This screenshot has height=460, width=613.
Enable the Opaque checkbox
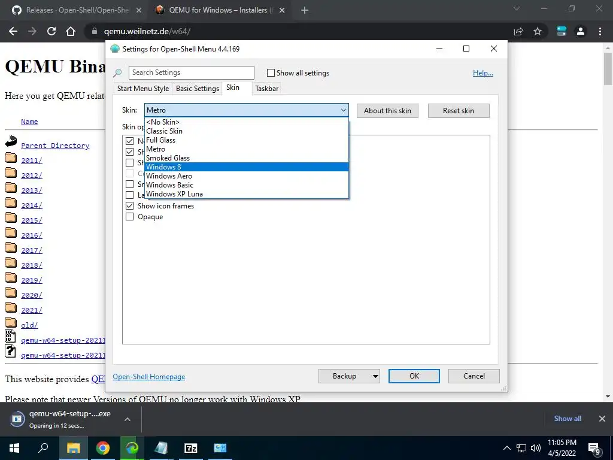[x=130, y=217]
